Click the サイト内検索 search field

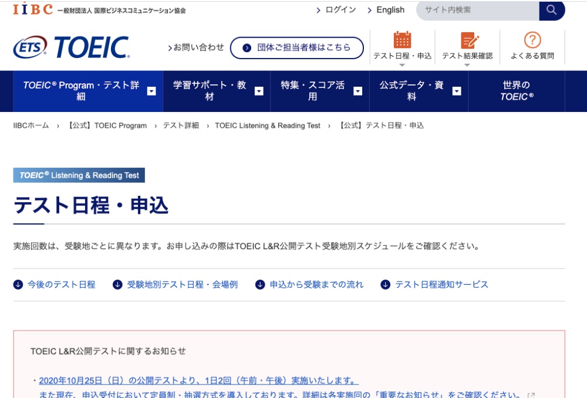478,10
